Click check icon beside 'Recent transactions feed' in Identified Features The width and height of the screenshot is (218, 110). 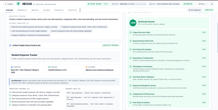tap(10, 102)
